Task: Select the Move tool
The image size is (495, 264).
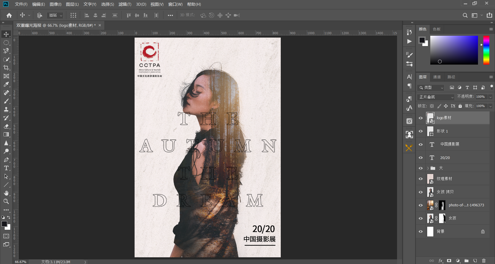Action: coord(6,34)
